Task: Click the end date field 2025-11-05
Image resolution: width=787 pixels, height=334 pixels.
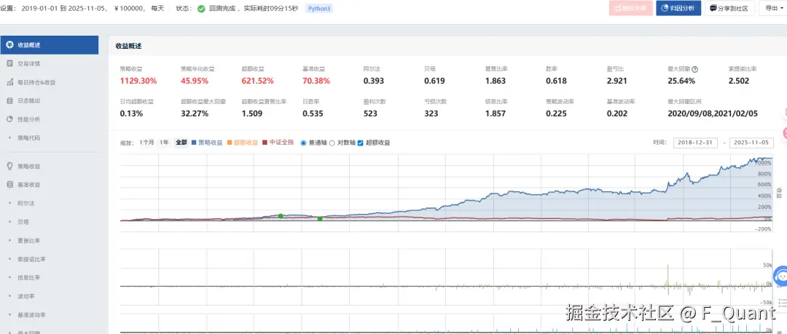Action: (751, 143)
